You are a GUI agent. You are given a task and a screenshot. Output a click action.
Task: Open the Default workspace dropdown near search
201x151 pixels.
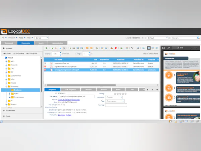pyautogui.click(x=157, y=38)
